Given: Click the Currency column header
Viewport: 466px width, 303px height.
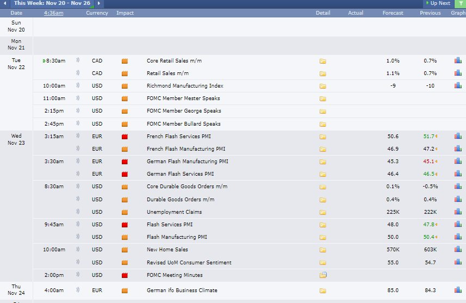Looking at the screenshot, I should [x=97, y=13].
